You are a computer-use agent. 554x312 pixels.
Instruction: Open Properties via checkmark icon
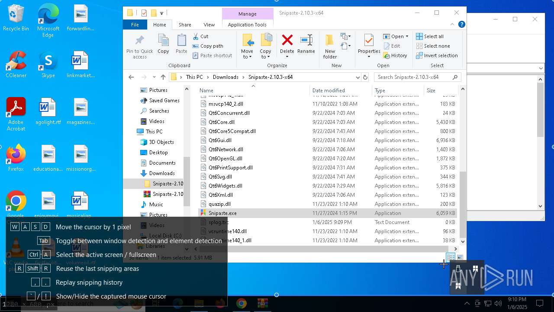tap(369, 40)
